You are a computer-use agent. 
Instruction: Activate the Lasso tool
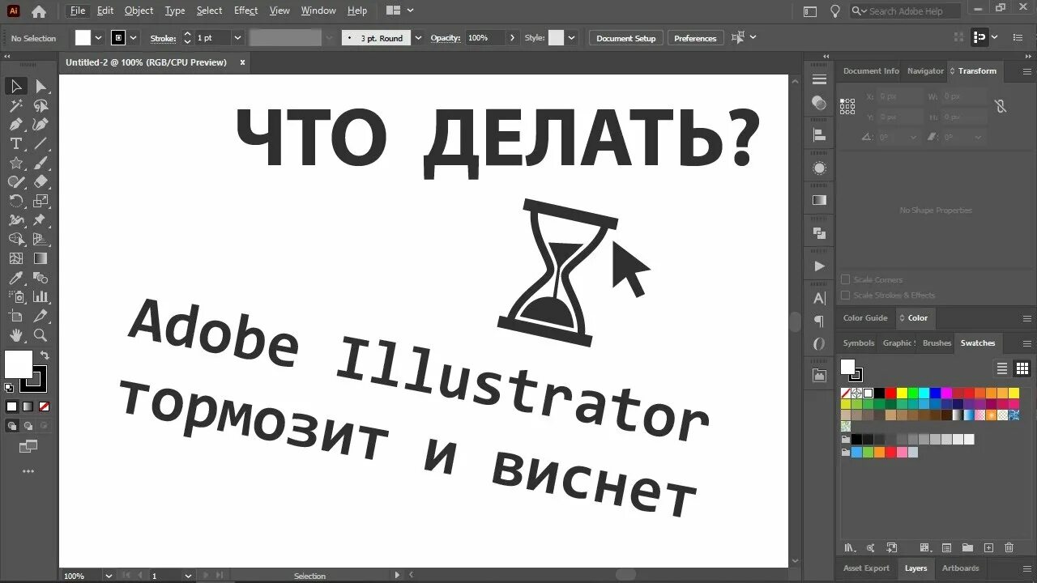(x=41, y=105)
